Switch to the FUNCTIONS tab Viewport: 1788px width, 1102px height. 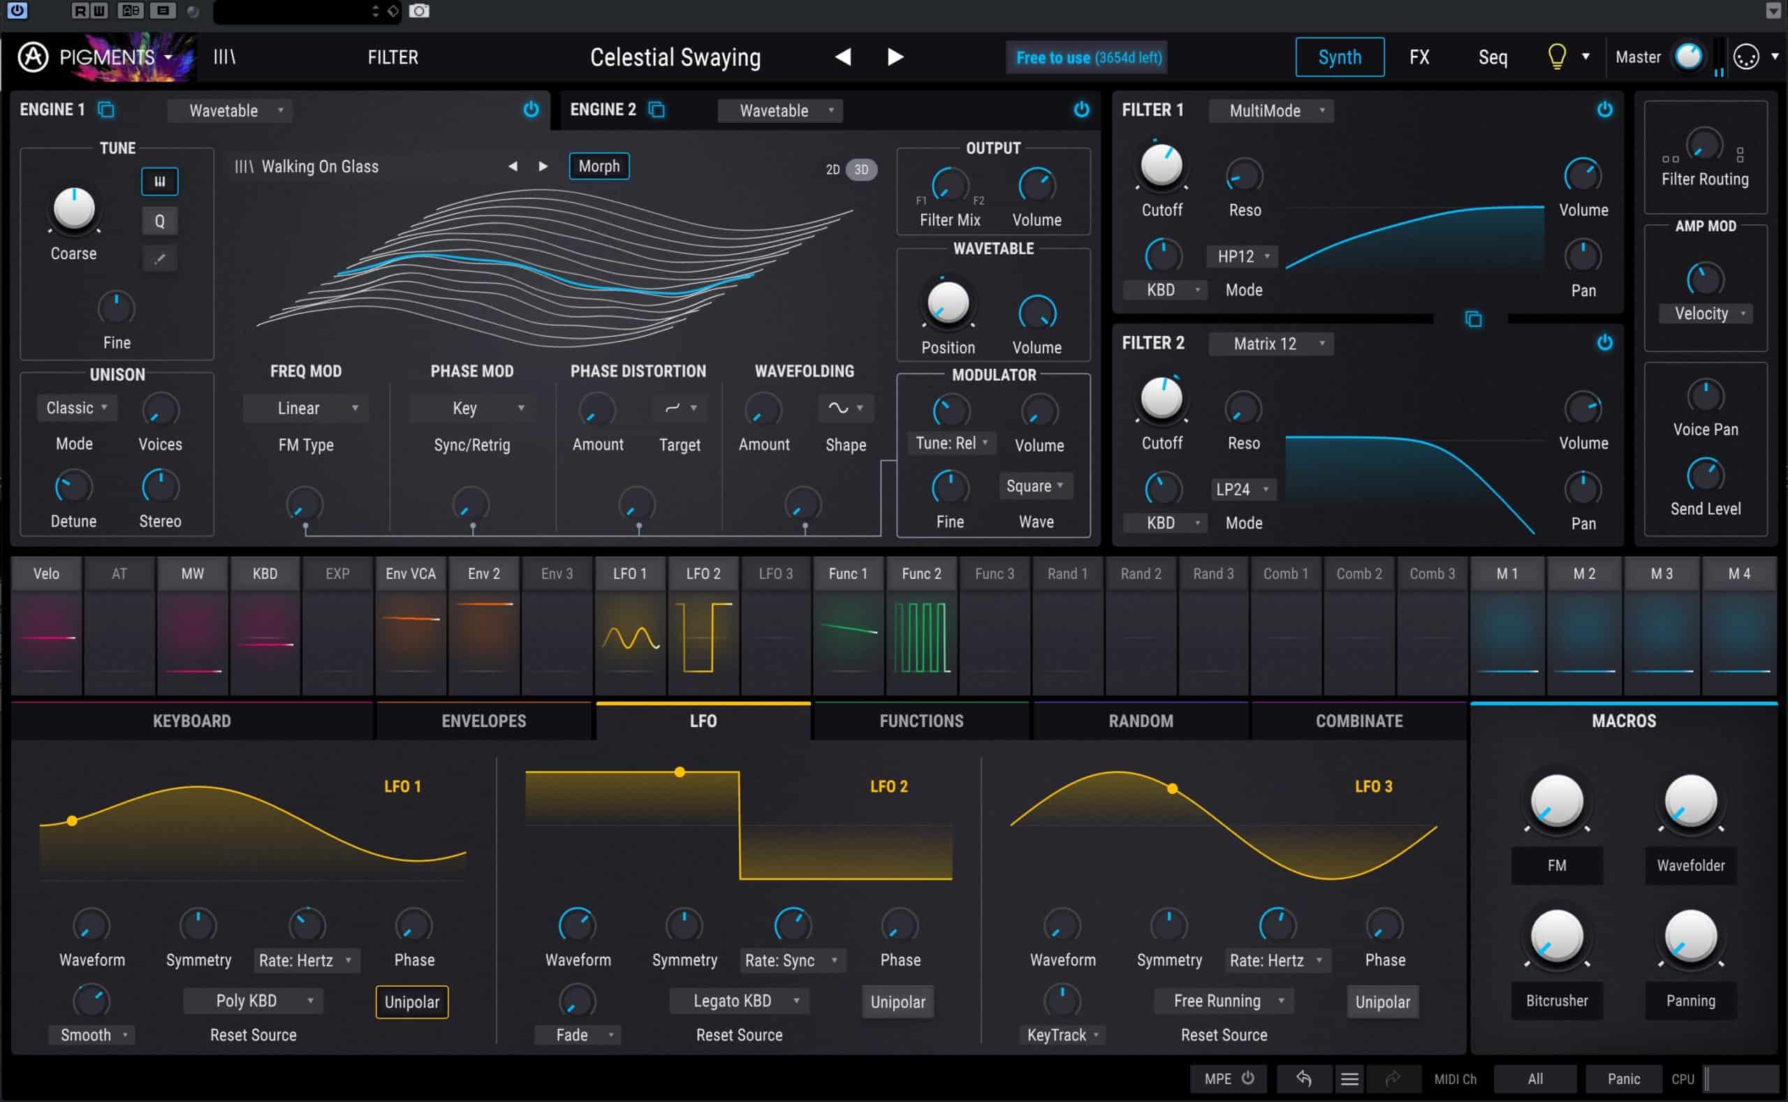coord(921,721)
